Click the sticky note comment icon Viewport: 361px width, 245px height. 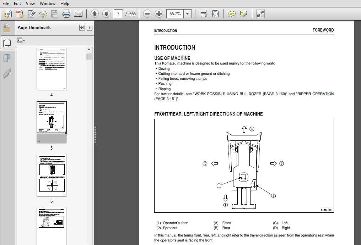232,14
